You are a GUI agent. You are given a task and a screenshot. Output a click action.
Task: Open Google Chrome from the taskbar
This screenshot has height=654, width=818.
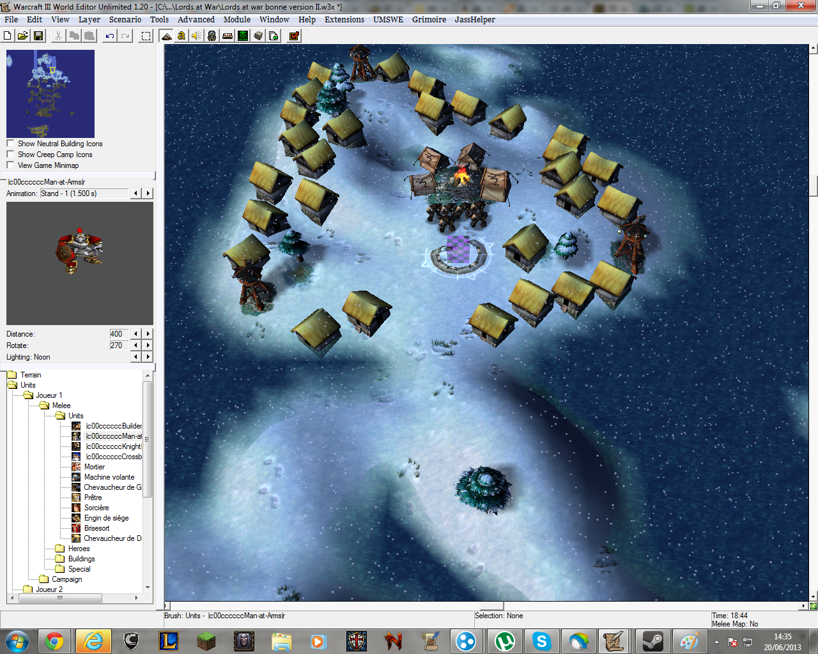pos(54,641)
